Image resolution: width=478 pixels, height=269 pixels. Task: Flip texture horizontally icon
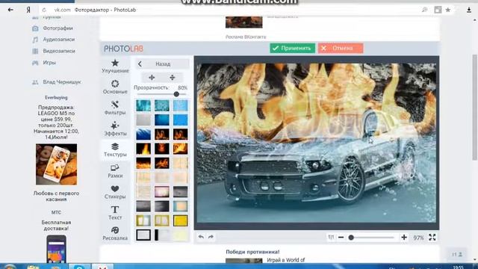152,78
